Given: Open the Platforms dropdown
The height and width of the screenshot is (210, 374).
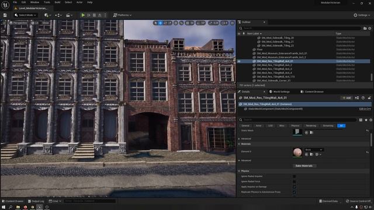Looking at the screenshot, I should coord(122,15).
